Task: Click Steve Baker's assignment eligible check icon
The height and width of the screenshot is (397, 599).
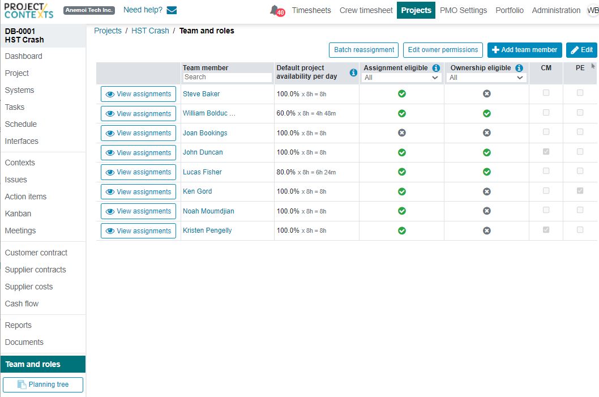Action: 402,93
